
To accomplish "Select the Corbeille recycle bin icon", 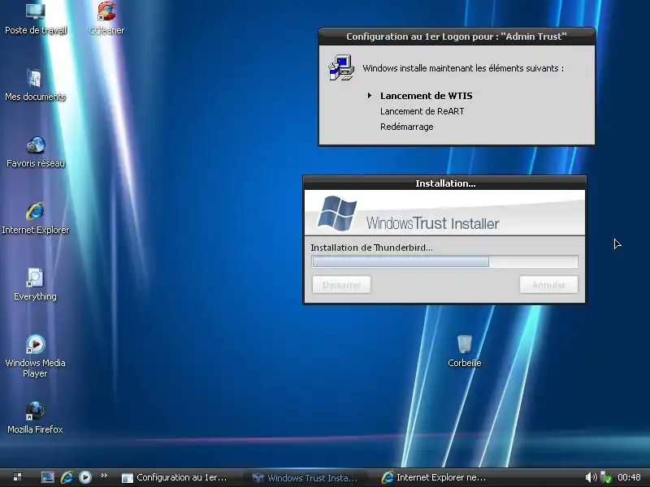I will pyautogui.click(x=464, y=351).
